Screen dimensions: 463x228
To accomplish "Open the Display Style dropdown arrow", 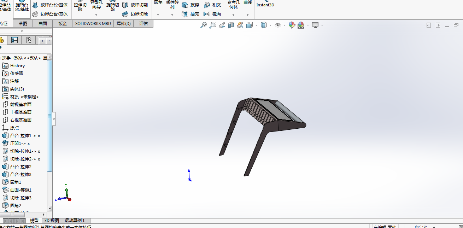I will tap(270, 25).
